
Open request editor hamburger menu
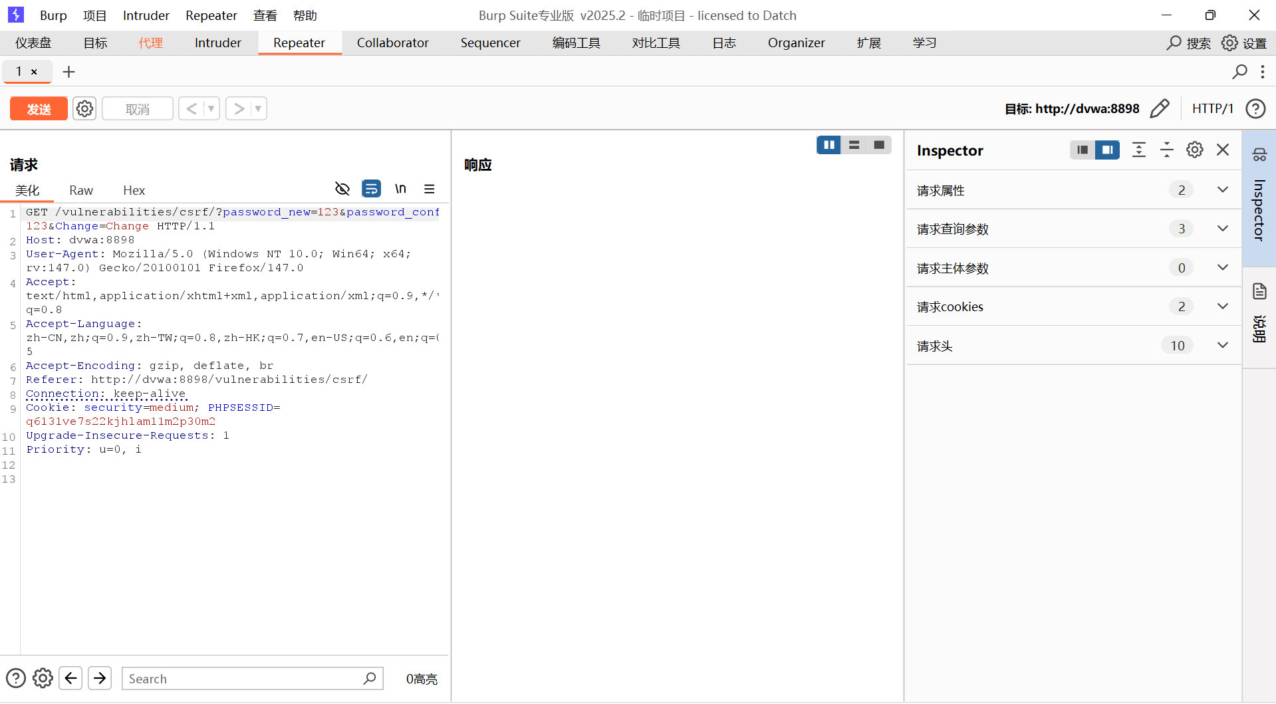pos(430,189)
